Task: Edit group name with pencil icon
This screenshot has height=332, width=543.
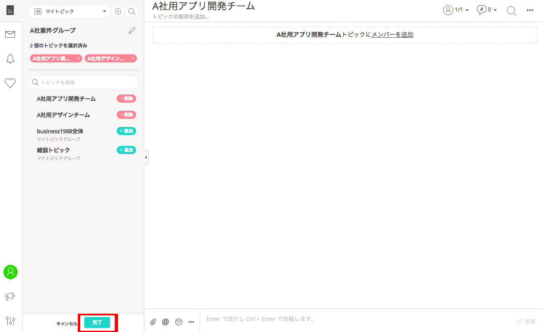Action: [x=132, y=30]
